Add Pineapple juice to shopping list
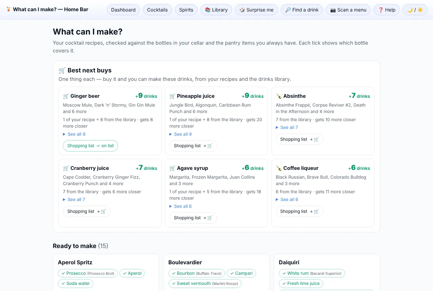The height and width of the screenshot is (291, 433). [193, 146]
